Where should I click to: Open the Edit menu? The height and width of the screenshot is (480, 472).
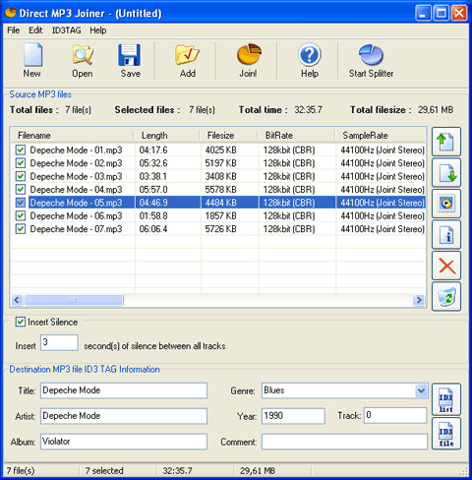(x=35, y=30)
